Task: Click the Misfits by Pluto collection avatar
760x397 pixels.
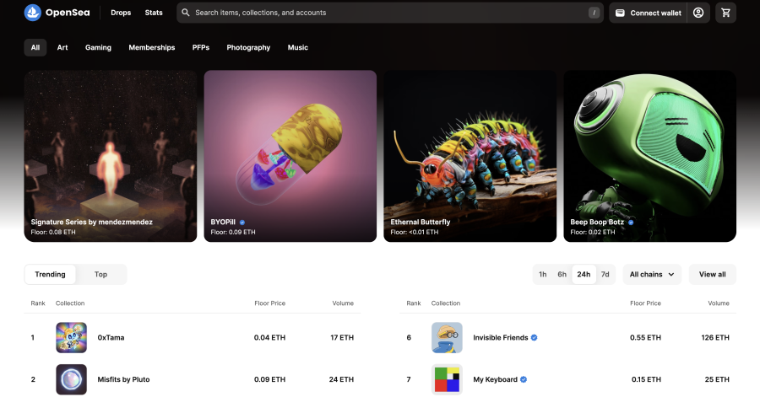Action: click(x=71, y=379)
